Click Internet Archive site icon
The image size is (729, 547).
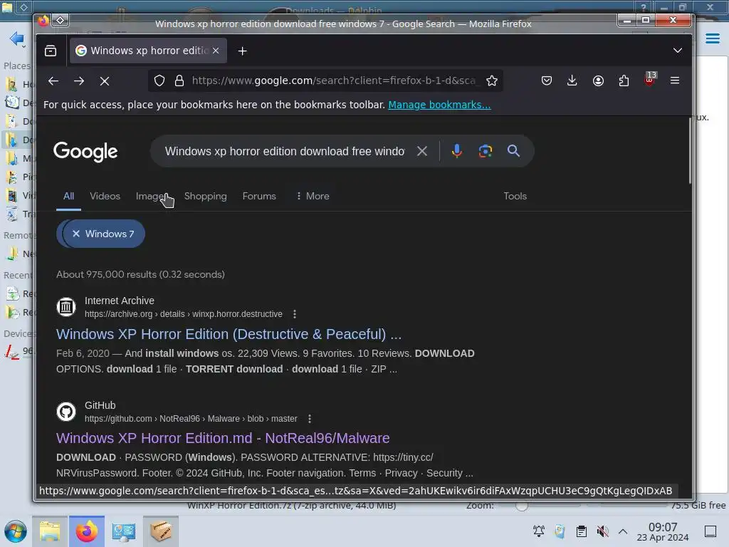66,307
